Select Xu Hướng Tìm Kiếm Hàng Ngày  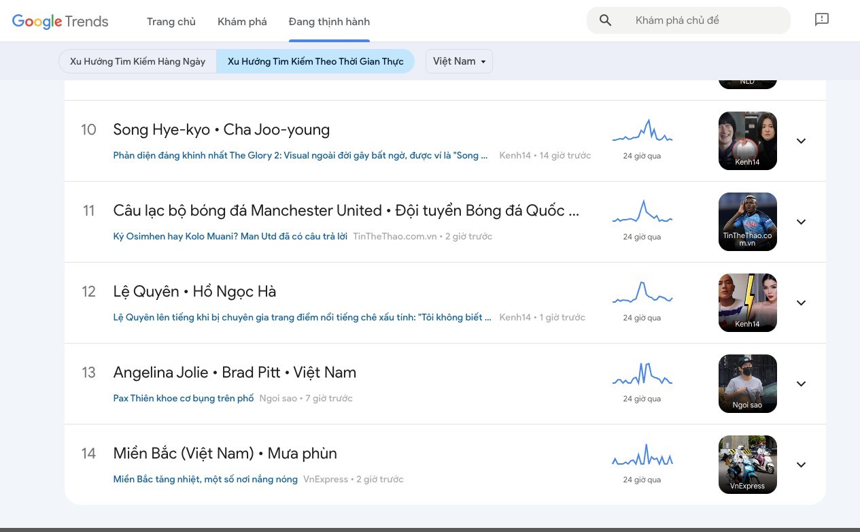[x=138, y=61]
